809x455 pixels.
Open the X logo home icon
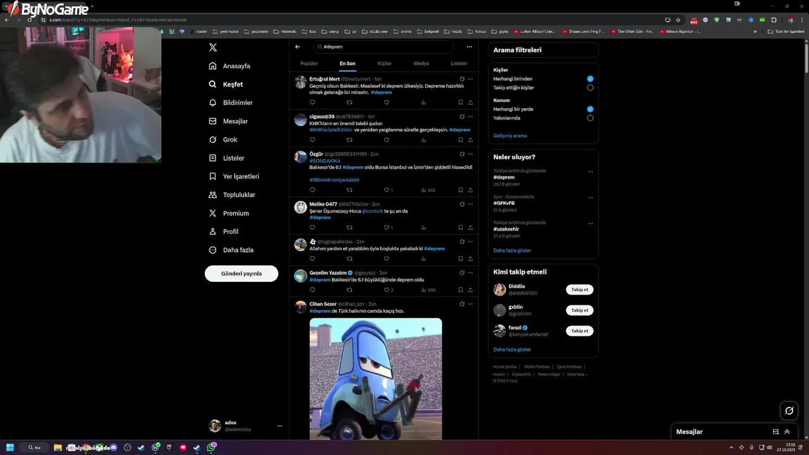[x=213, y=47]
